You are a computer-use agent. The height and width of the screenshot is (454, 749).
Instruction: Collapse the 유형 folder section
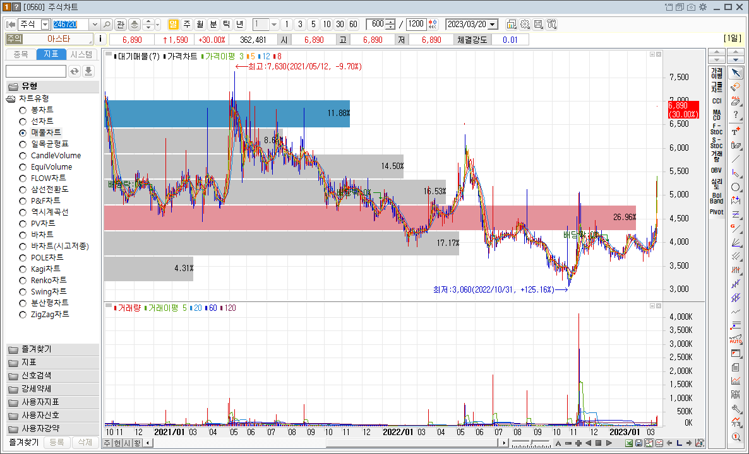pyautogui.click(x=52, y=86)
